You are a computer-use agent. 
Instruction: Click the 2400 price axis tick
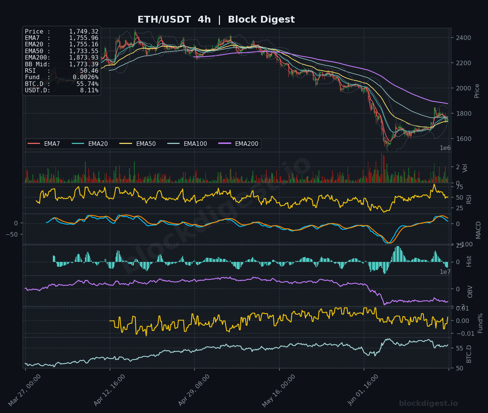463,38
